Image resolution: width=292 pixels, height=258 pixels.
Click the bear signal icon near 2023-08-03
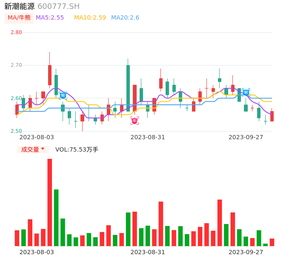click(63, 95)
